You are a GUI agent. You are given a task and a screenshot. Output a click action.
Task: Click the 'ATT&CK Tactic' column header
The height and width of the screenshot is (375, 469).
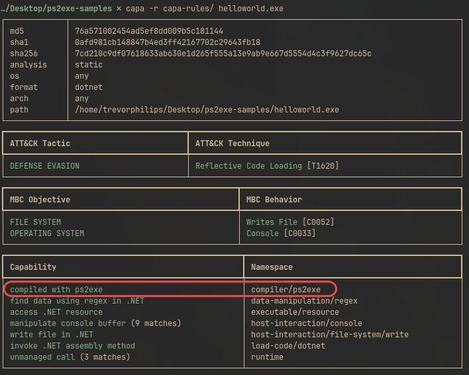pyautogui.click(x=40, y=144)
